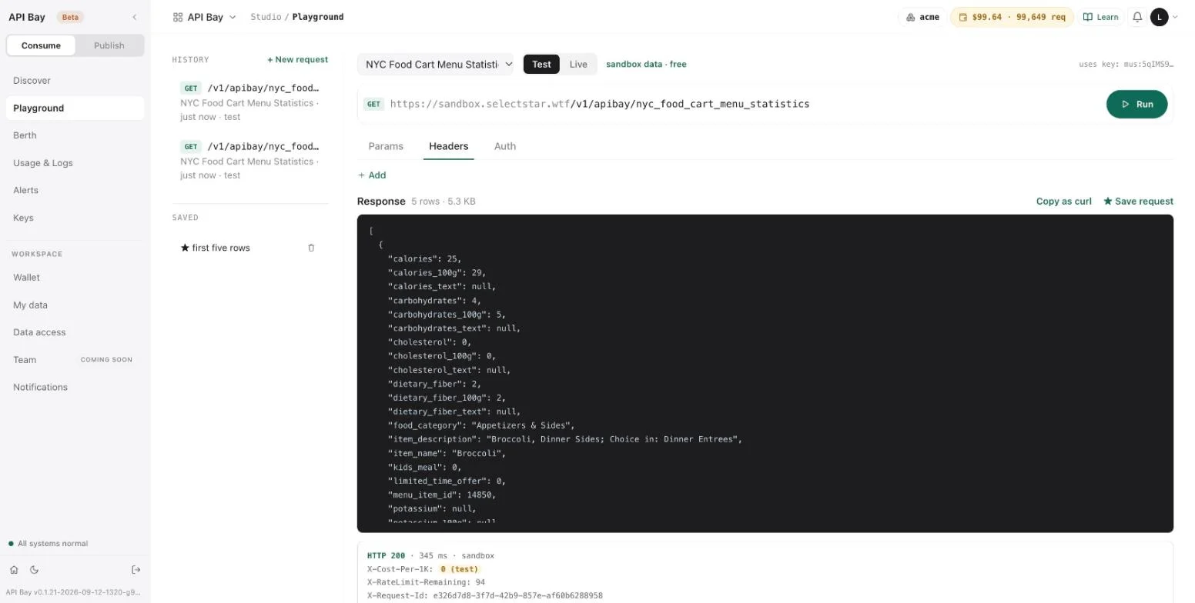Click the "All systems normal" status
The width and height of the screenshot is (1195, 603).
(x=48, y=544)
